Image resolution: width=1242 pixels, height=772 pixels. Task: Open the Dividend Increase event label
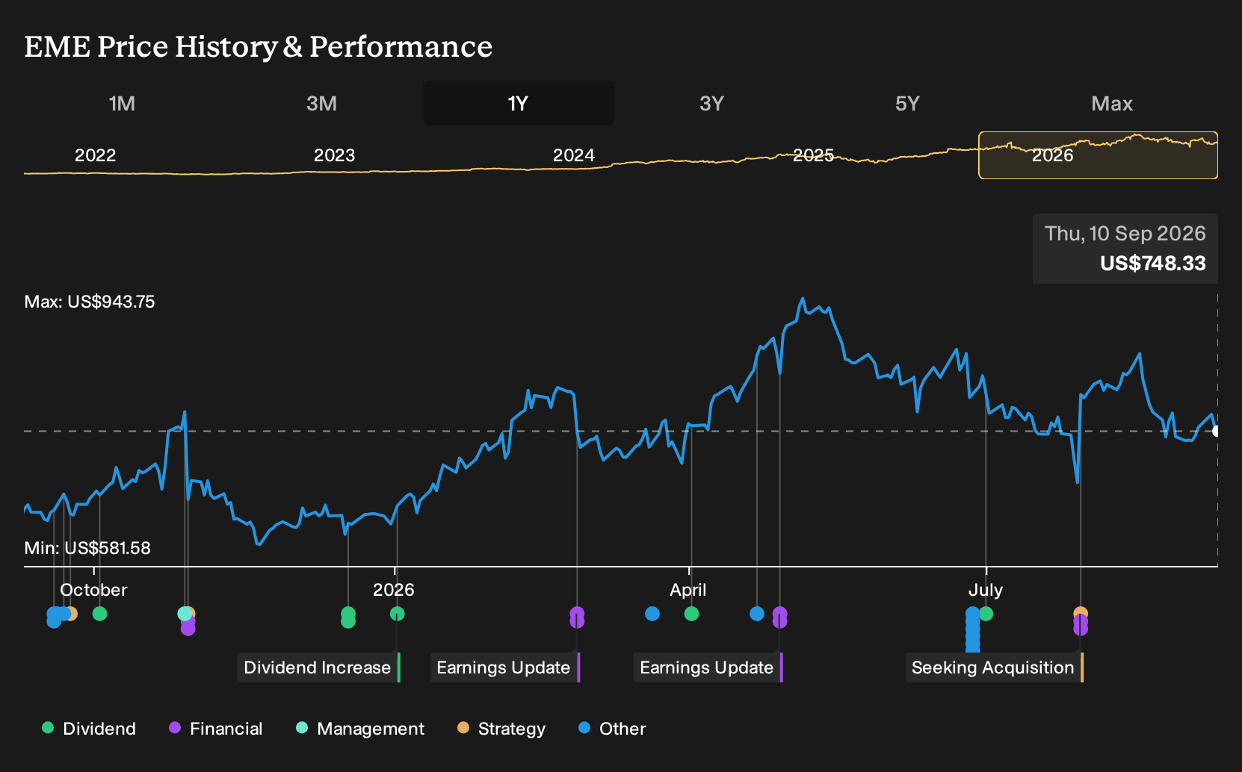pyautogui.click(x=319, y=667)
